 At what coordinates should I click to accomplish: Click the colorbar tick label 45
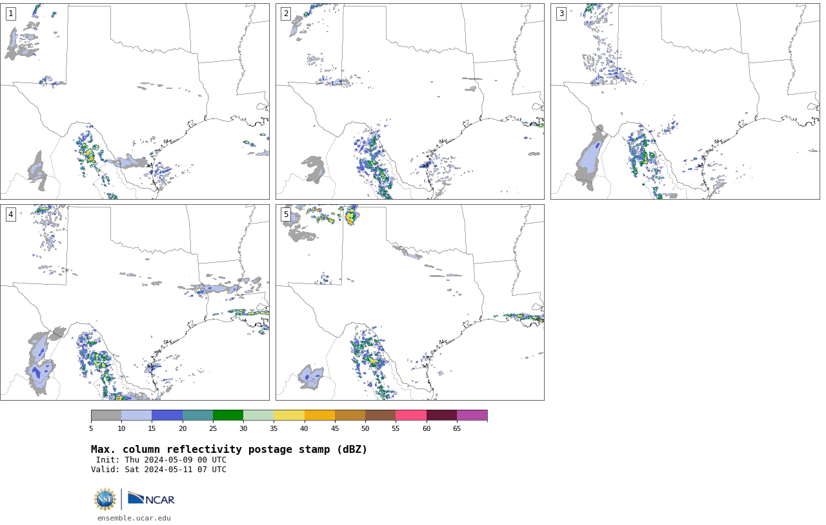click(335, 428)
